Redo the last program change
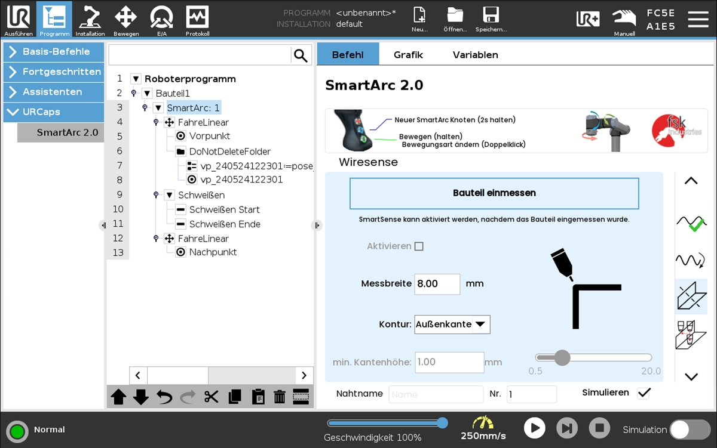This screenshot has width=717, height=448. 188,397
